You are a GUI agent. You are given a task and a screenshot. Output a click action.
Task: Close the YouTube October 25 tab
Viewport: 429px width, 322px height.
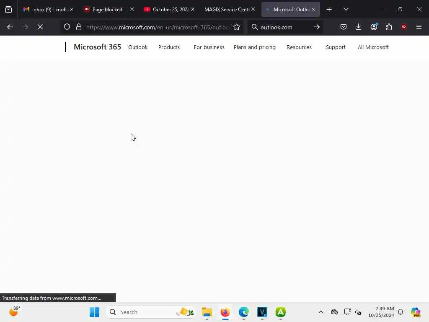pyautogui.click(x=193, y=9)
